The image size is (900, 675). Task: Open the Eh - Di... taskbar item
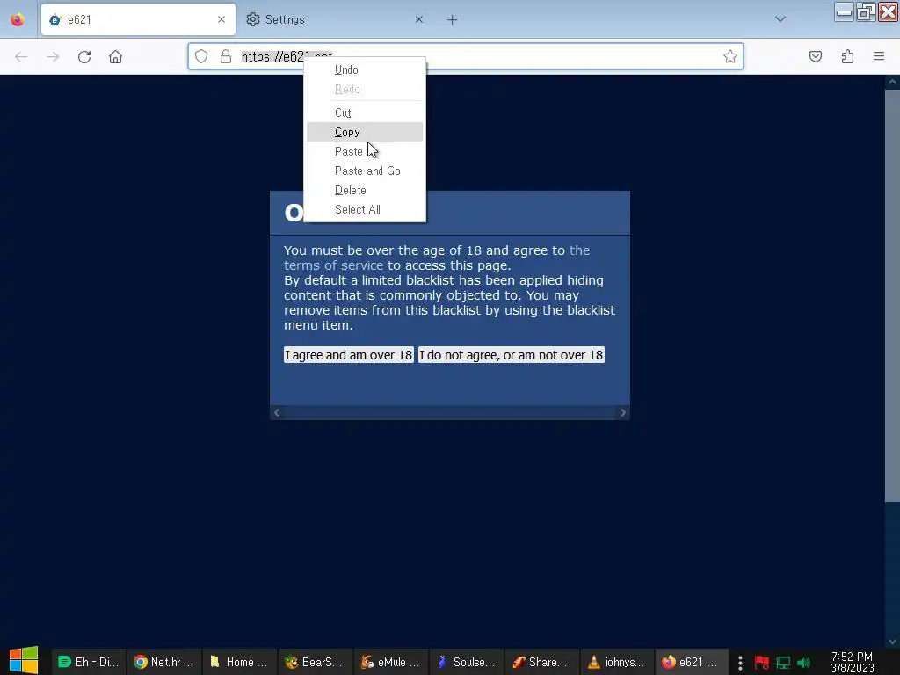tap(89, 662)
